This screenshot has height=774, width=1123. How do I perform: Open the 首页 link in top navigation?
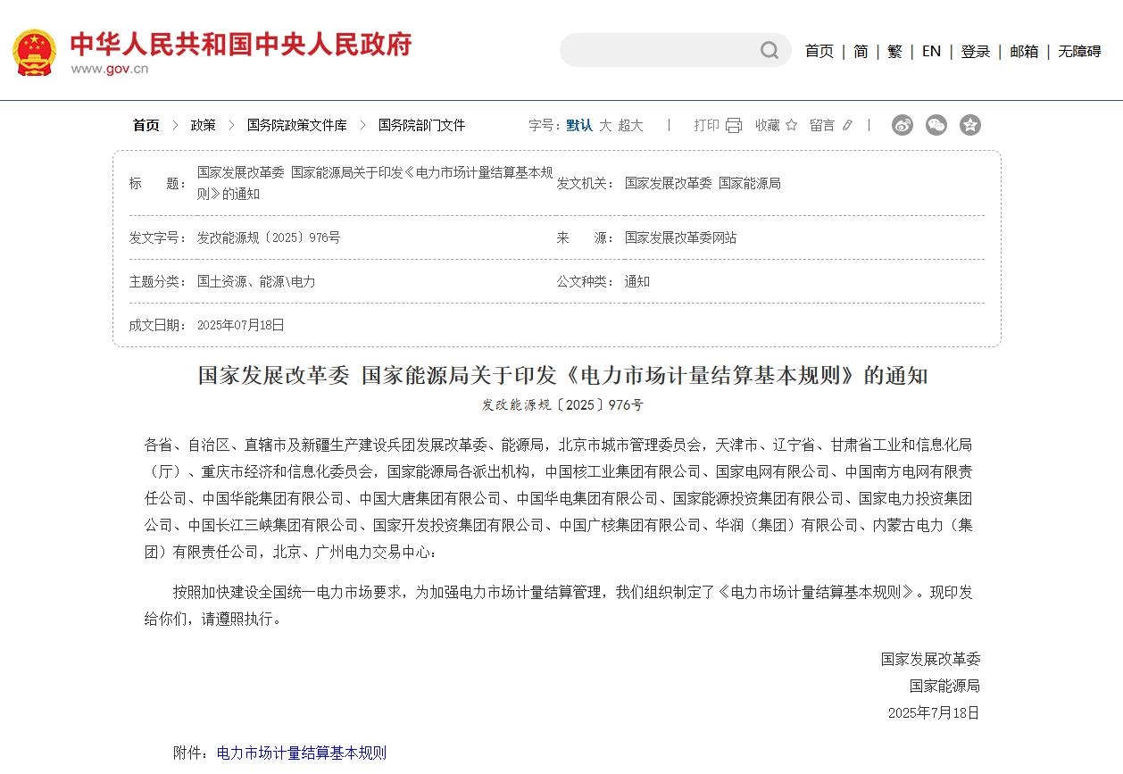tap(819, 52)
